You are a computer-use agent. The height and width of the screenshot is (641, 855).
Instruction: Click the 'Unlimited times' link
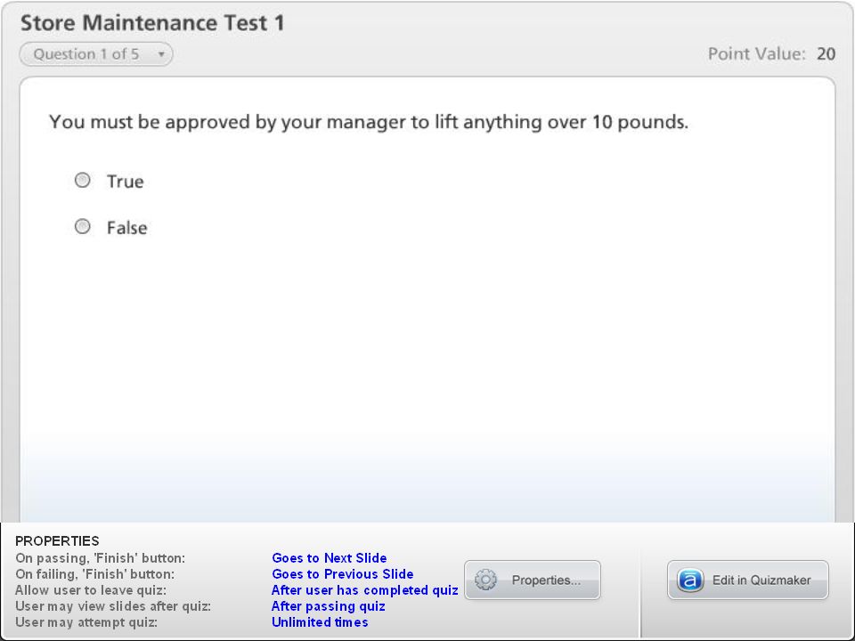point(320,621)
